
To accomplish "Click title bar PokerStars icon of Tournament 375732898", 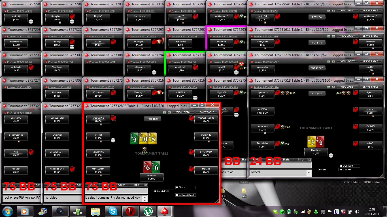I will pyautogui.click(x=87, y=106).
